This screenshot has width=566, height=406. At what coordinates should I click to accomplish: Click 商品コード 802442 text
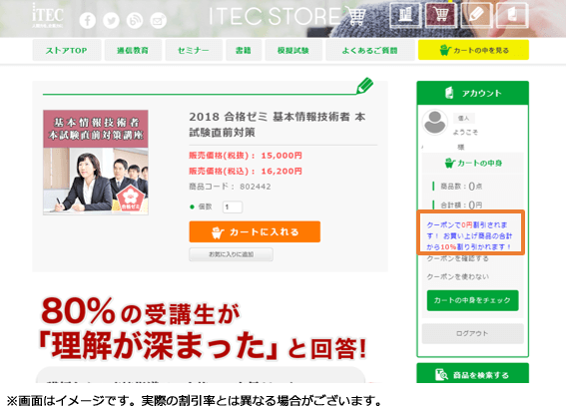coord(230,187)
